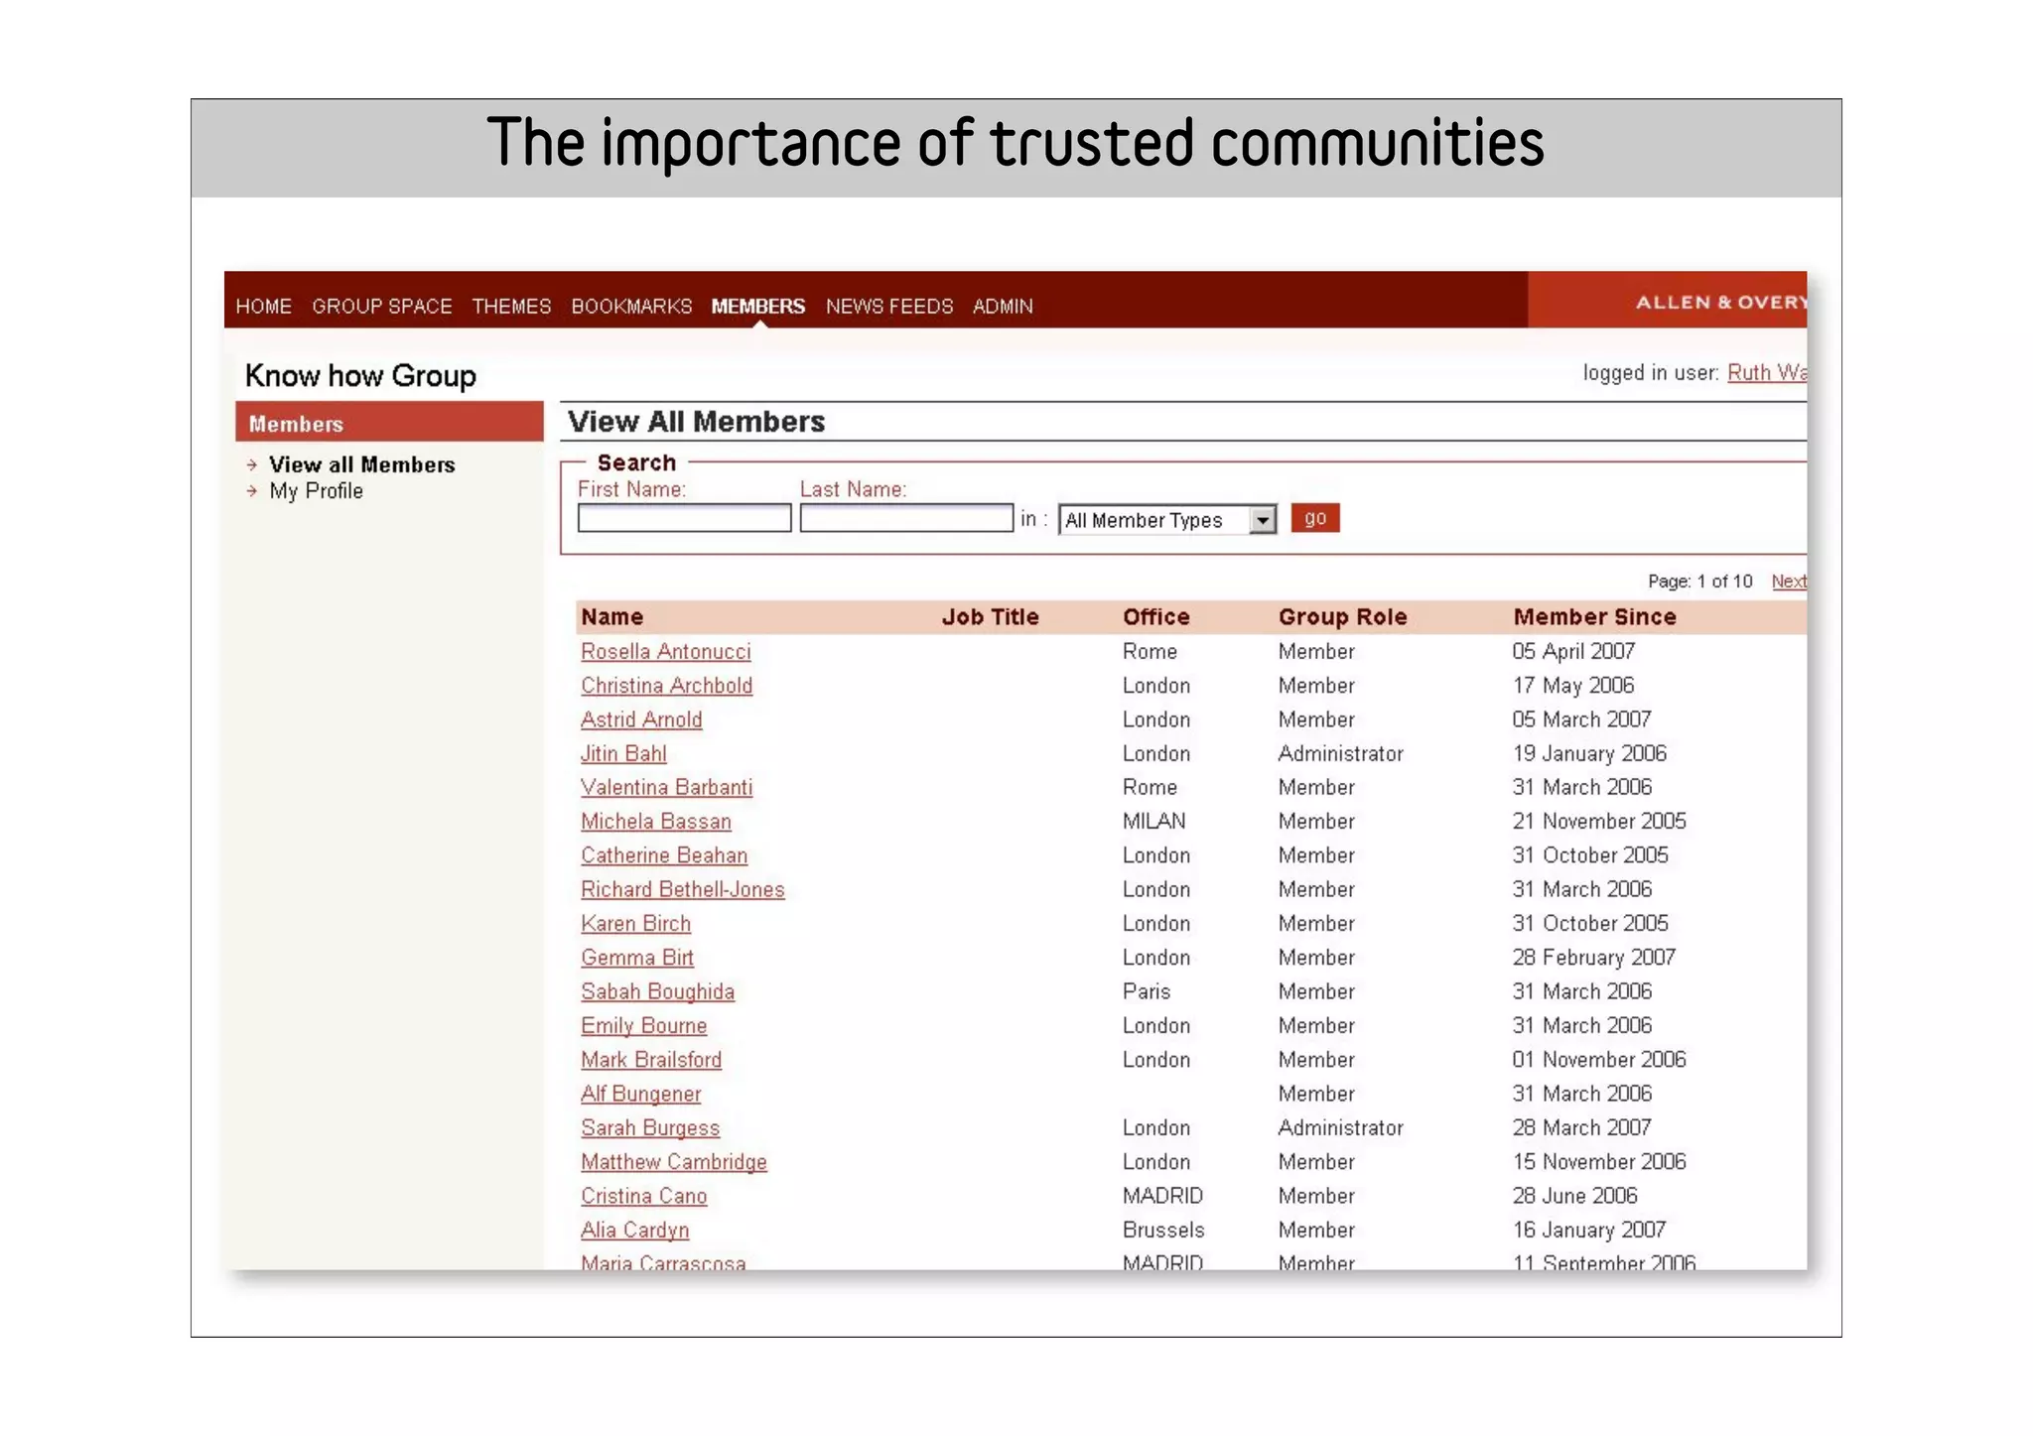Open Christina Archbold's profile
This screenshot has height=1436, width=2033.
click(x=667, y=686)
